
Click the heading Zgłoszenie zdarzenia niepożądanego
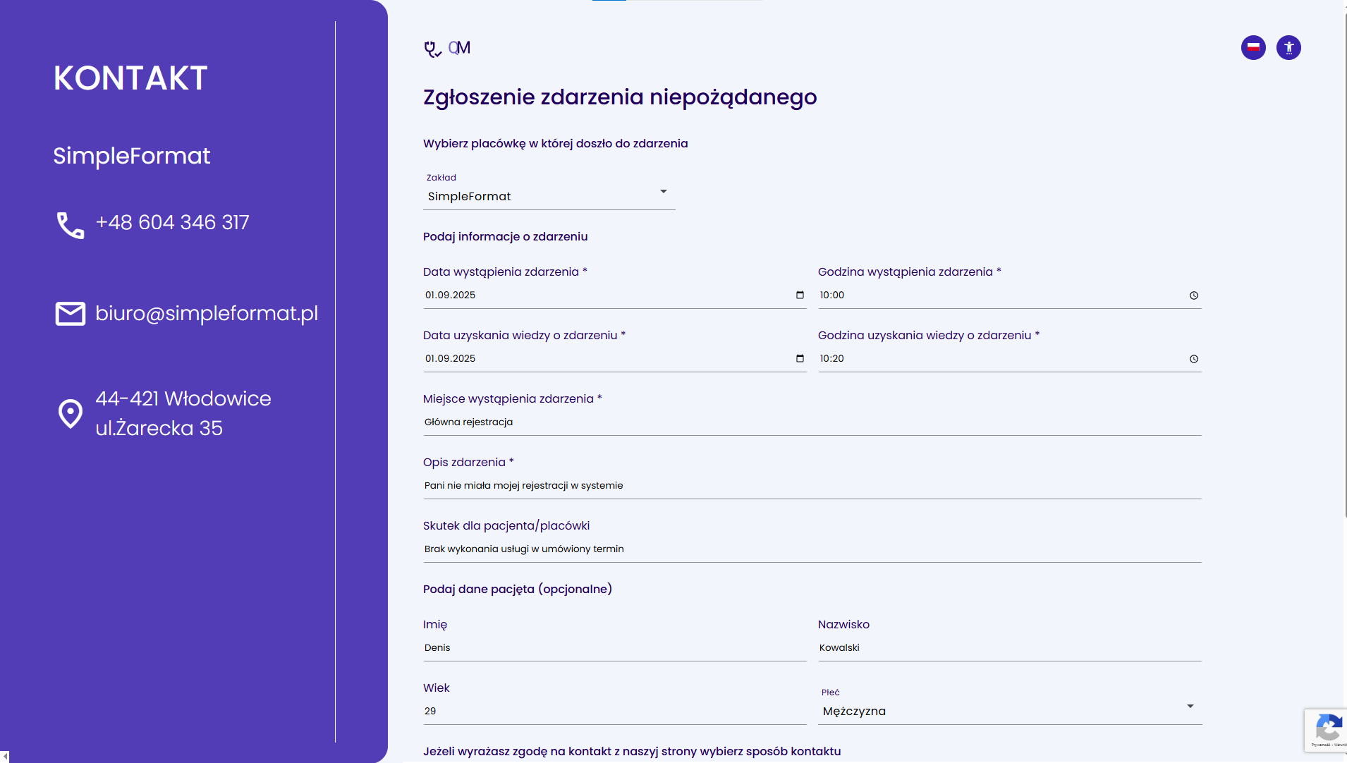point(620,97)
